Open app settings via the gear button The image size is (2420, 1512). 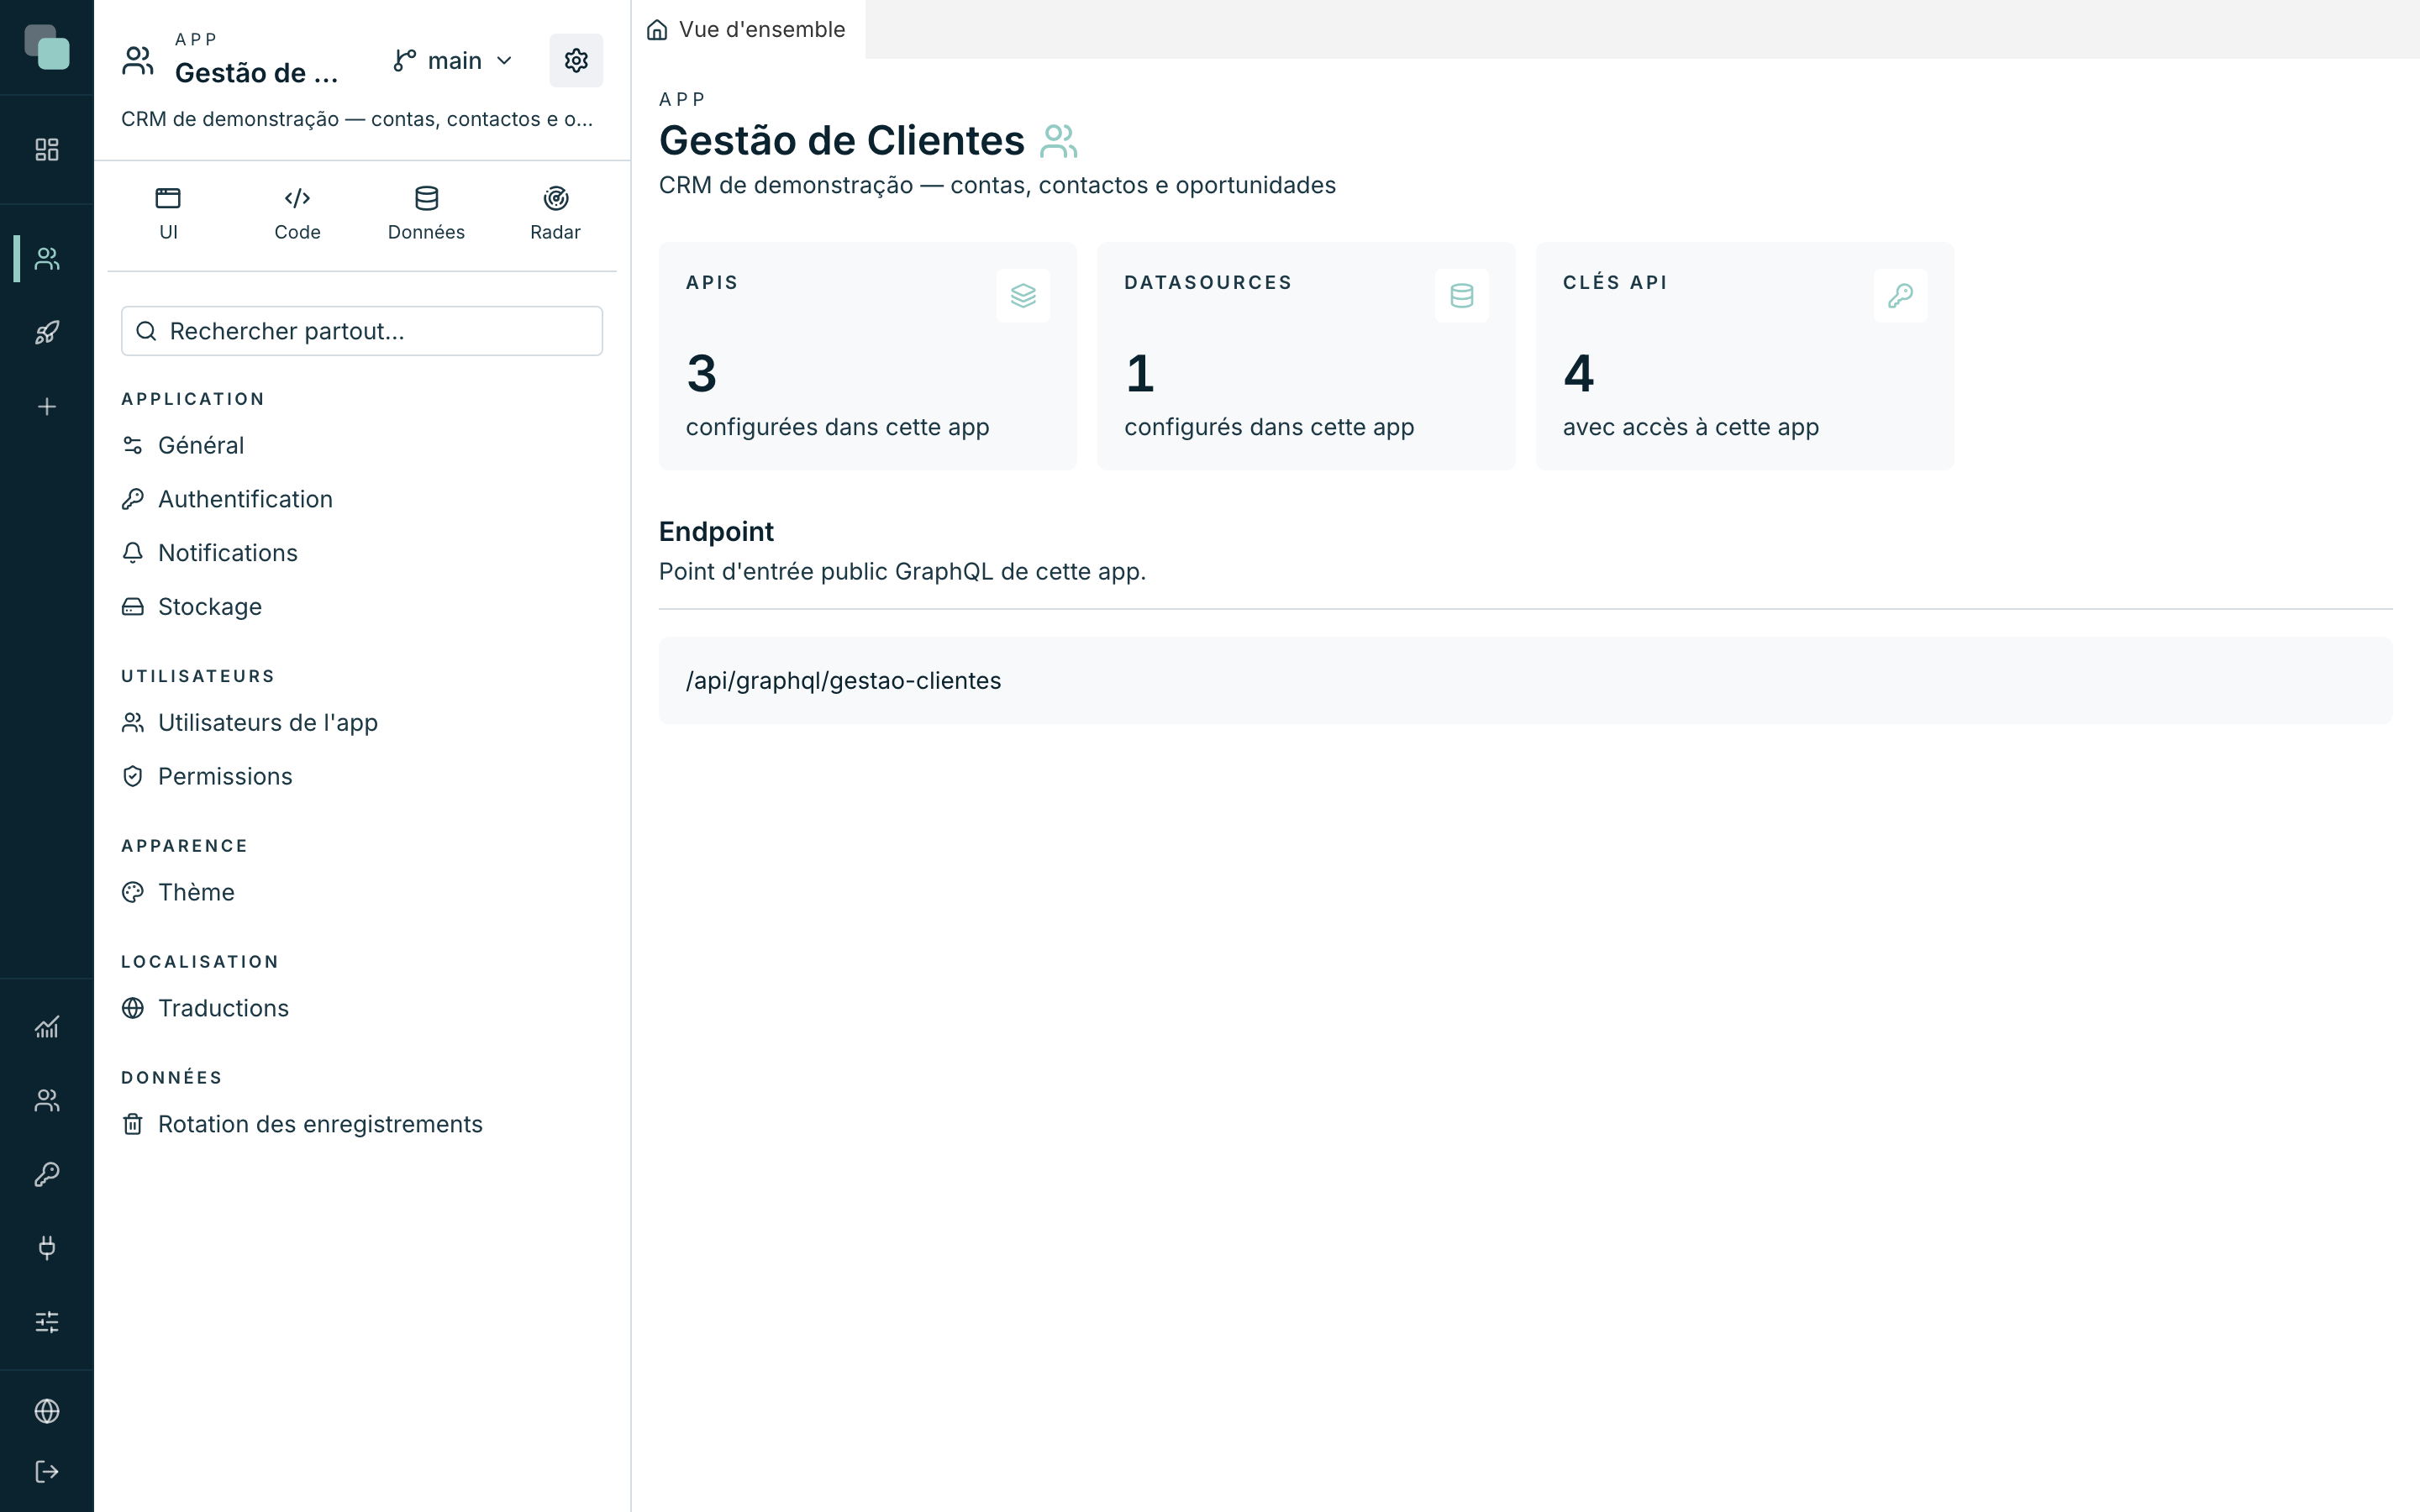pyautogui.click(x=576, y=61)
